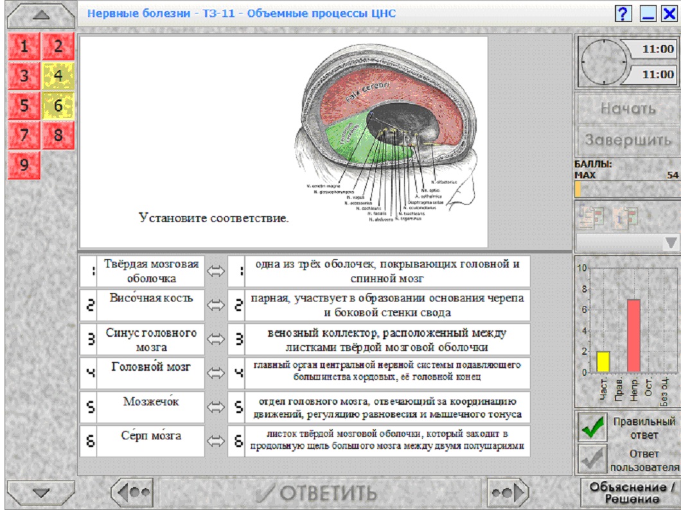Go to question 9 tile
The image size is (681, 510).
(x=24, y=165)
